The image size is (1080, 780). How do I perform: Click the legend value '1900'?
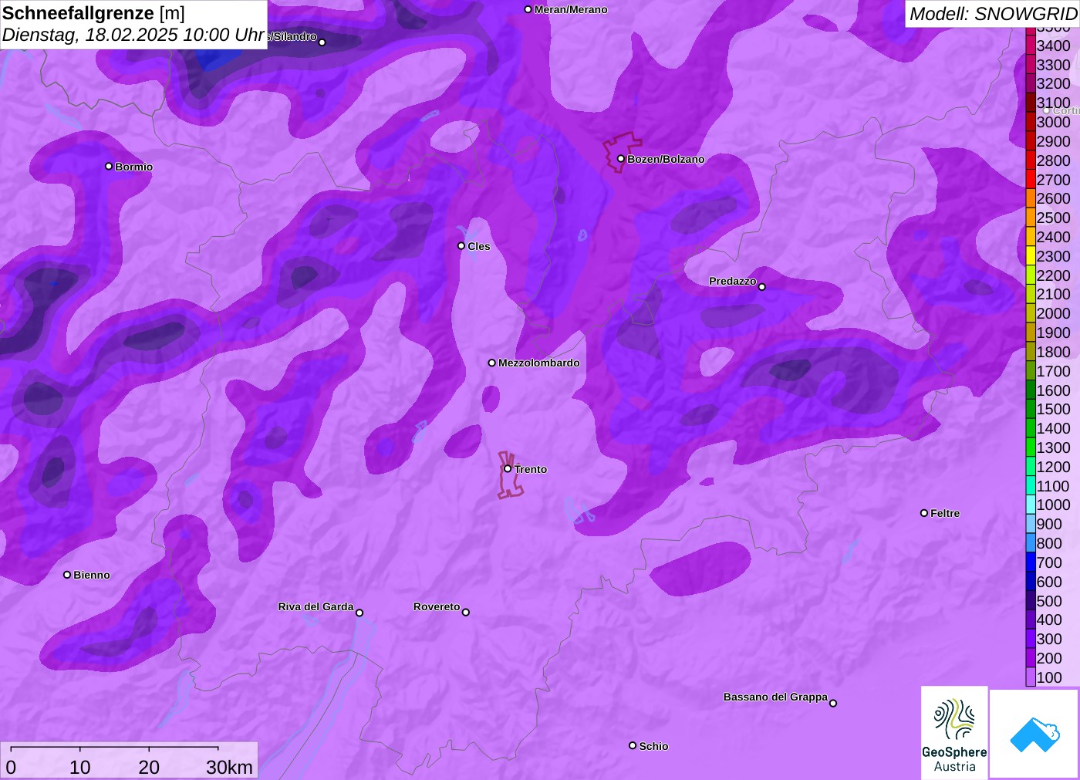pos(1053,333)
